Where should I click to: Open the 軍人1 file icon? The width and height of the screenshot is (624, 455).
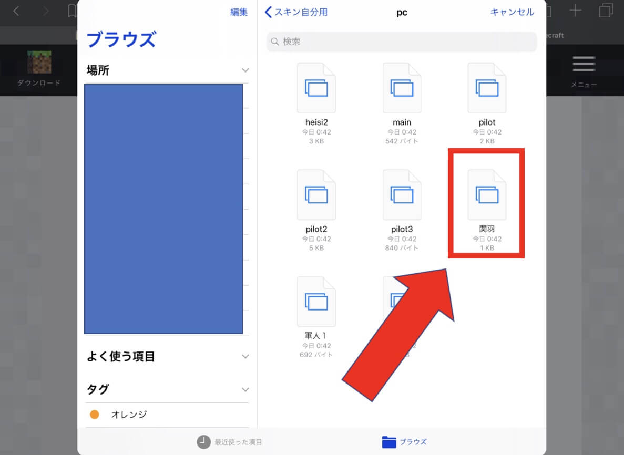point(316,302)
